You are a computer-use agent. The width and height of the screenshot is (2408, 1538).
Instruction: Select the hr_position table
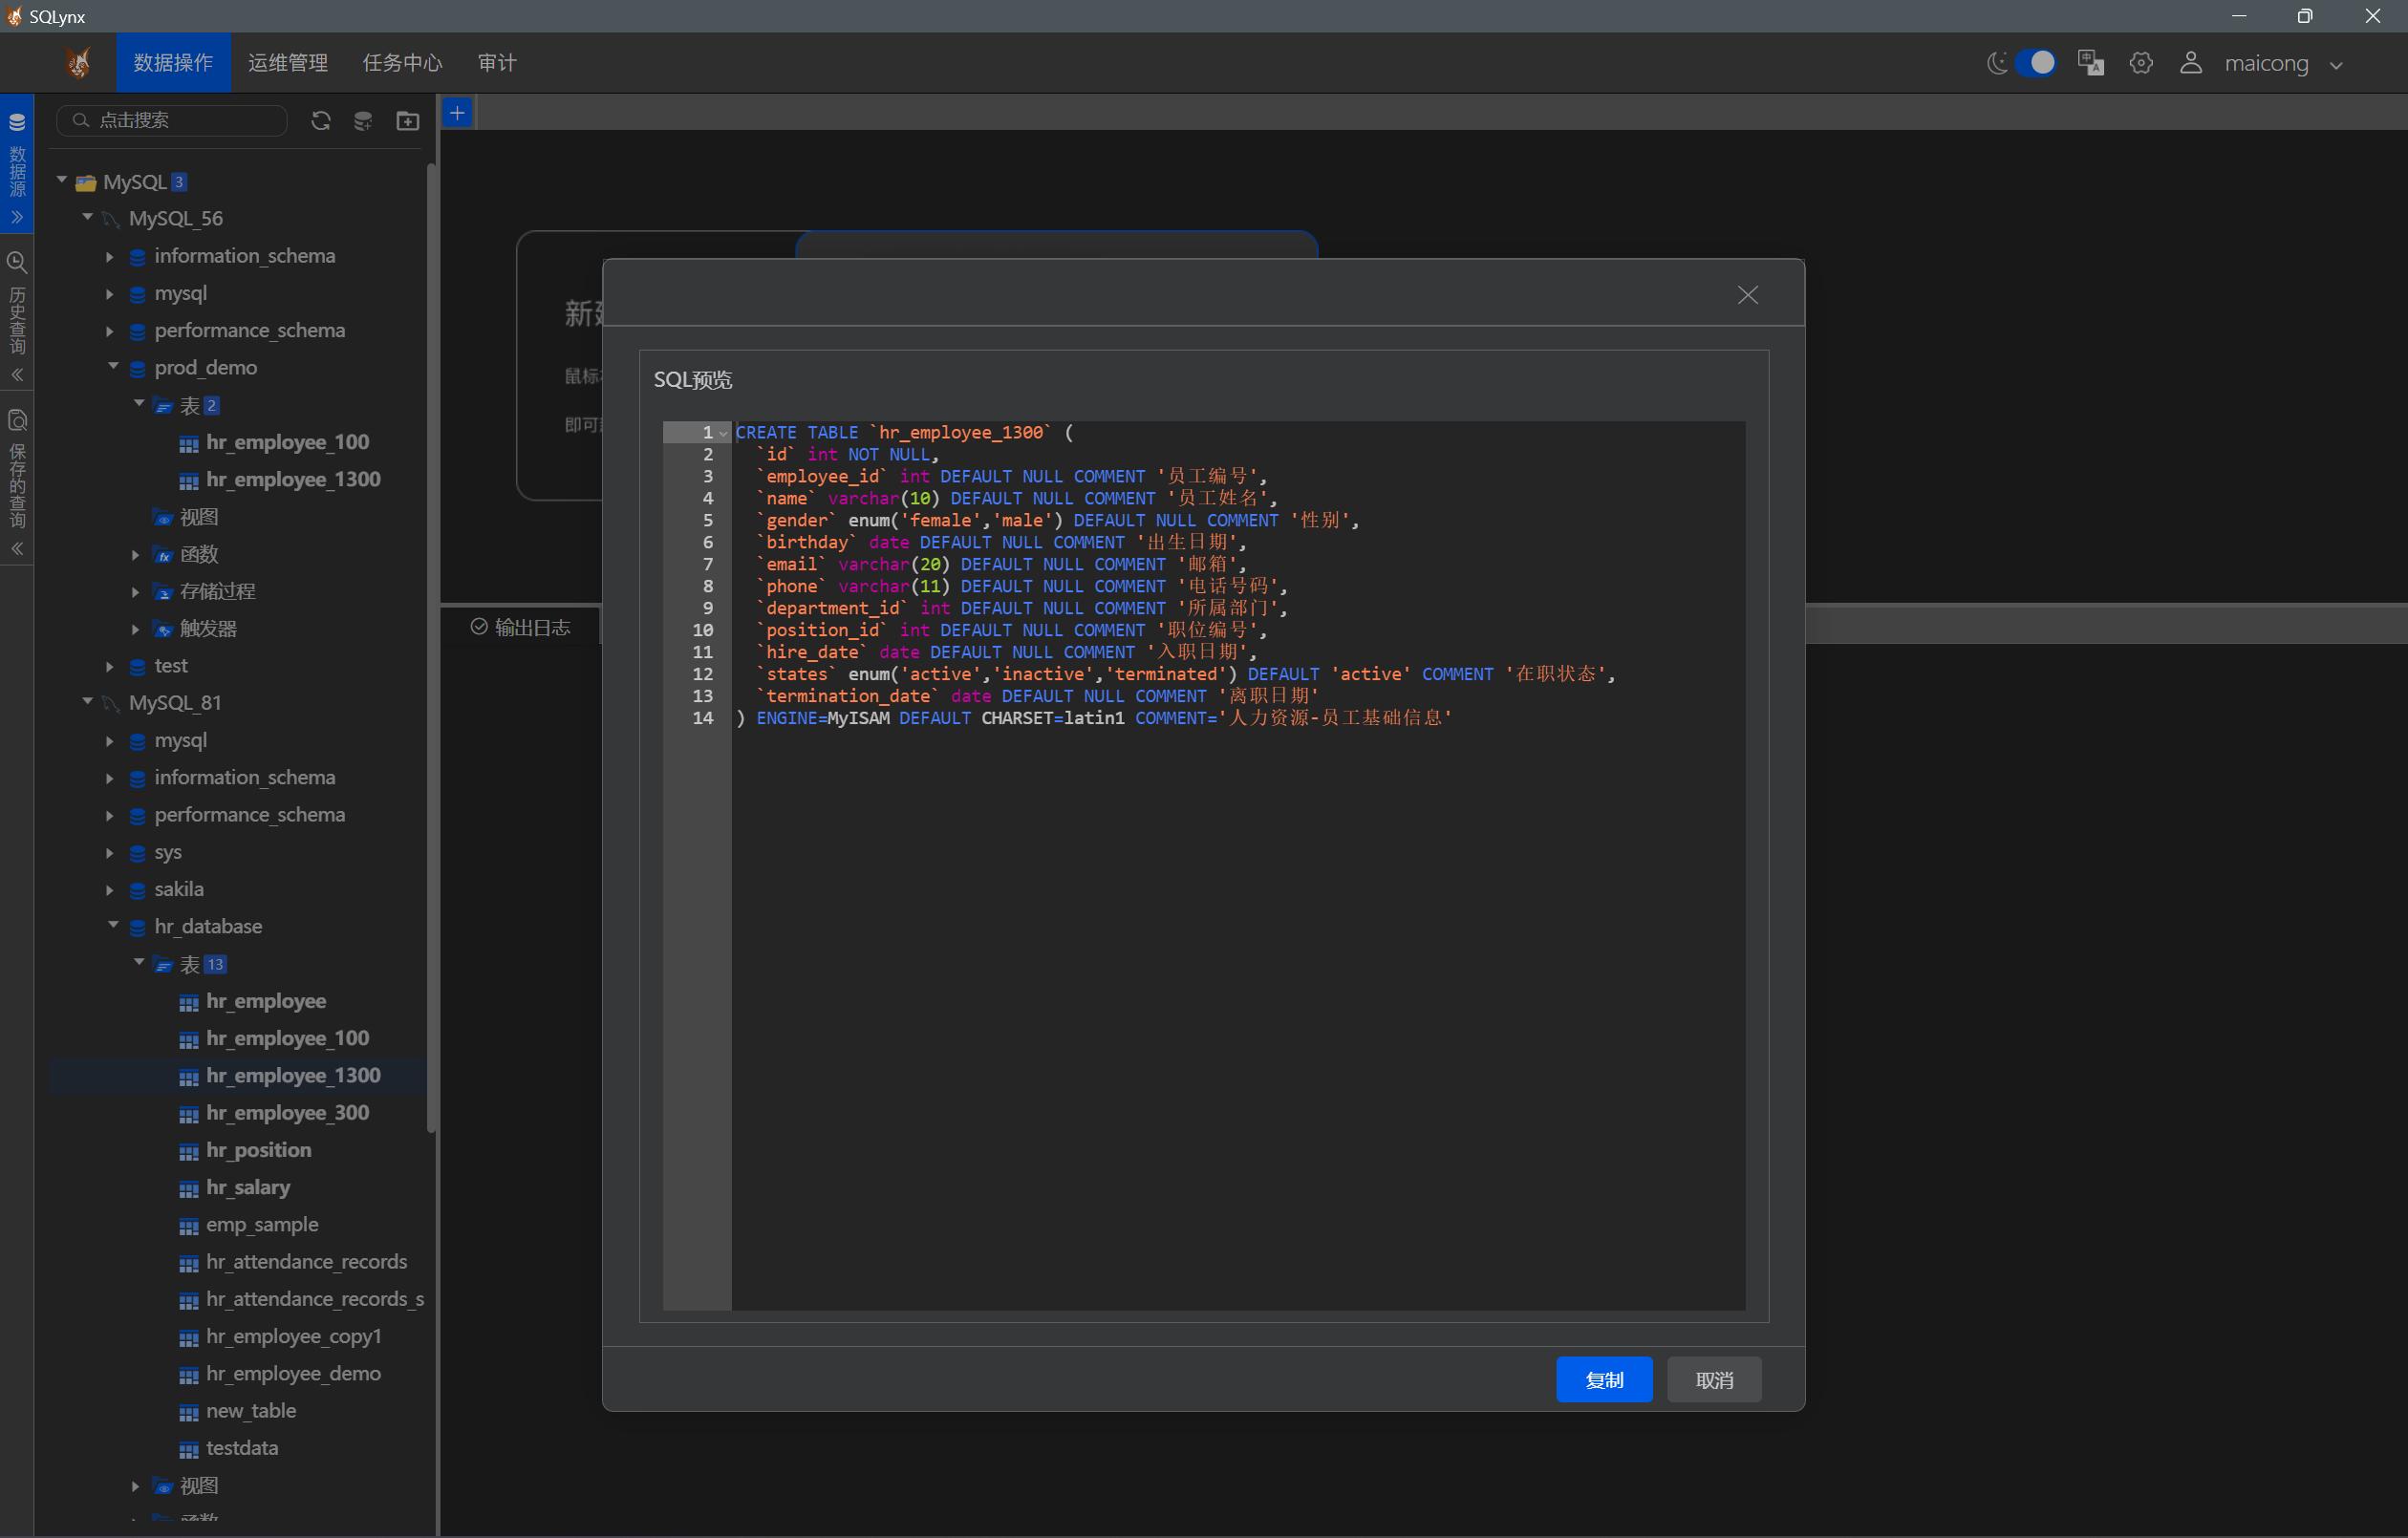258,1150
